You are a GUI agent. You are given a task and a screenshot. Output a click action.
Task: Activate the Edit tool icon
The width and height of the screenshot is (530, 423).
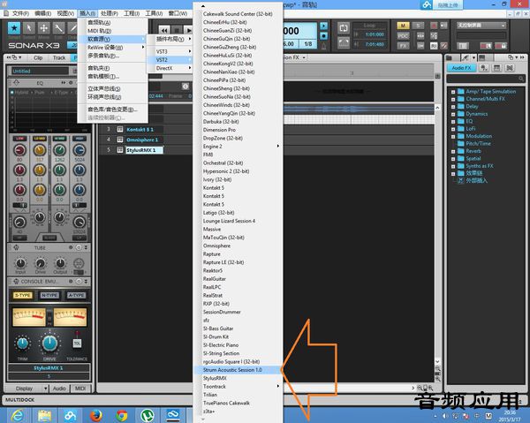[59, 28]
